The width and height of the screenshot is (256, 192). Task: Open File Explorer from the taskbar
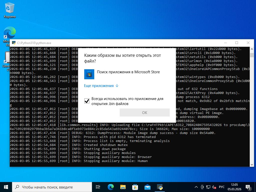123,187
